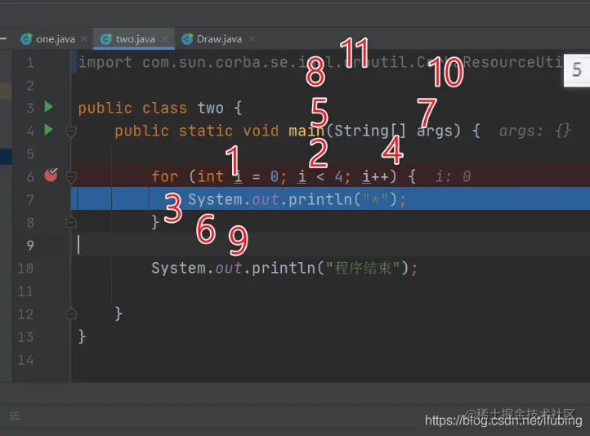Collapse the main method fold on line 4

tap(71, 132)
